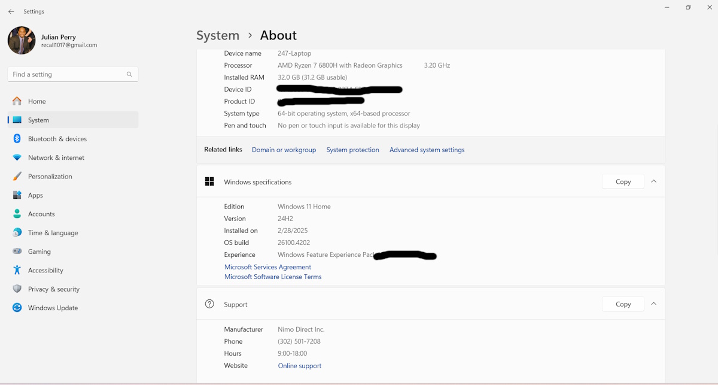The height and width of the screenshot is (385, 718).
Task: Click the installed on date 2/28/2025
Action: tap(293, 231)
